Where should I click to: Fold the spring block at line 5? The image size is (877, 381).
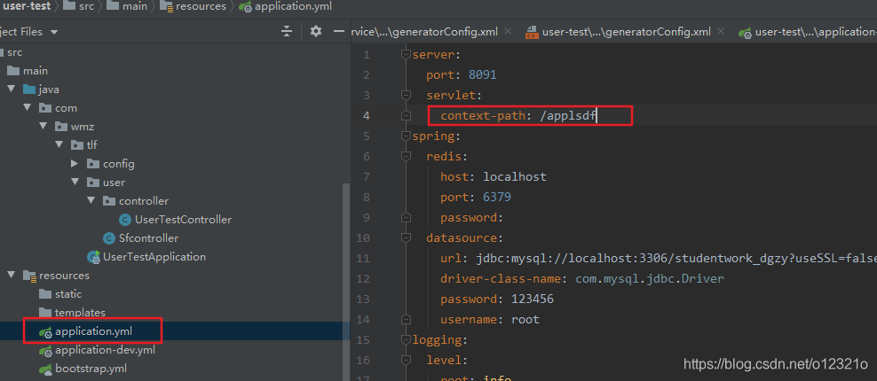click(406, 136)
